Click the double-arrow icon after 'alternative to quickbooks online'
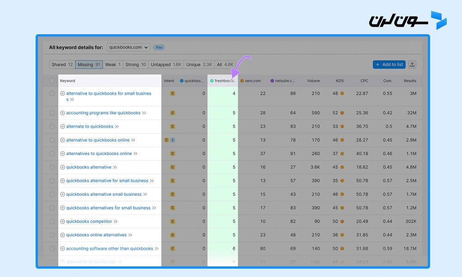462x277 pixels. coord(133,140)
